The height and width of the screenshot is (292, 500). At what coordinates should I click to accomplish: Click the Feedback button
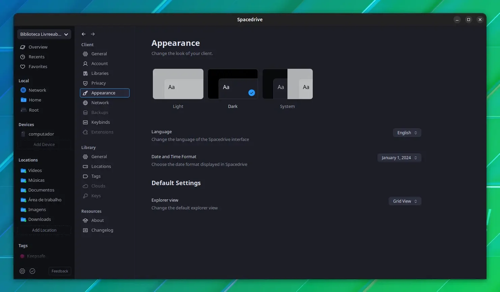[x=60, y=271]
